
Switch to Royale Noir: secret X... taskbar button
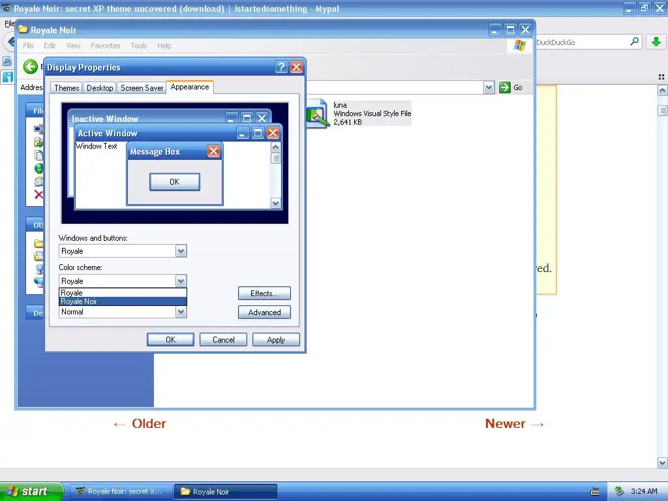tap(121, 491)
